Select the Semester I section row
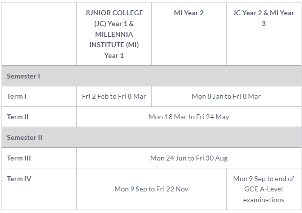 (24, 76)
